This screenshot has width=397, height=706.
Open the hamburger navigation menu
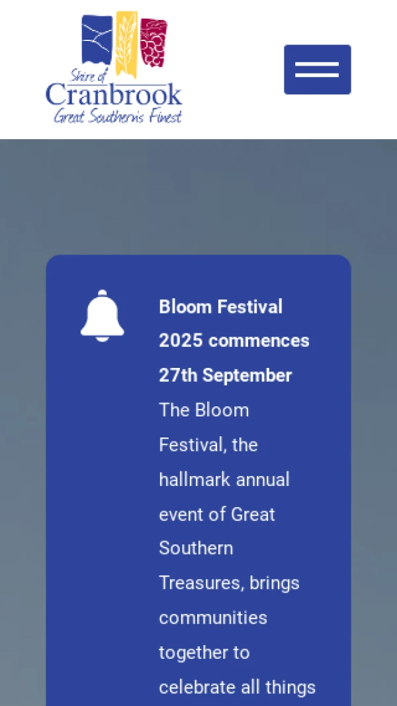(x=317, y=70)
